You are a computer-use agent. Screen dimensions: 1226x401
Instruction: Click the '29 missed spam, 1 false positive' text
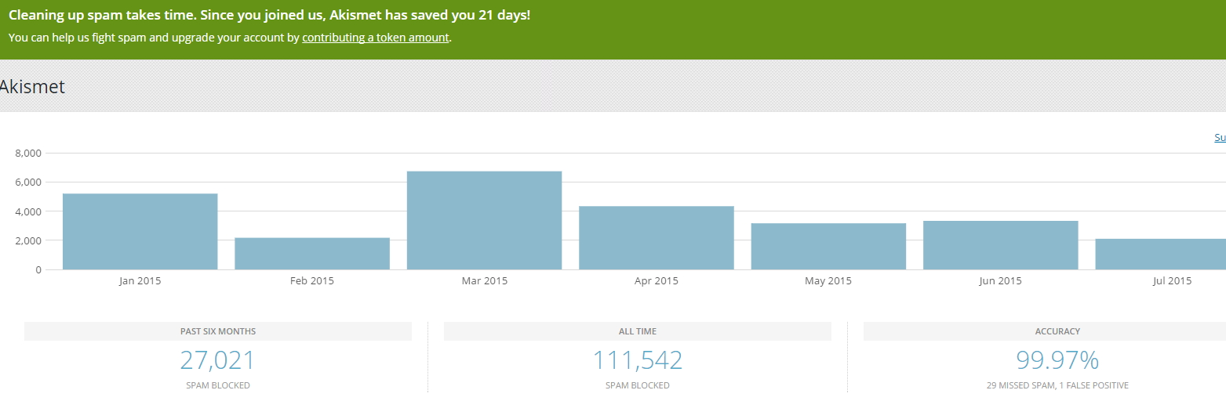click(x=1057, y=385)
